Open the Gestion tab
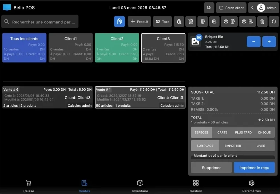This screenshot has width=280, height=194. coord(196,186)
